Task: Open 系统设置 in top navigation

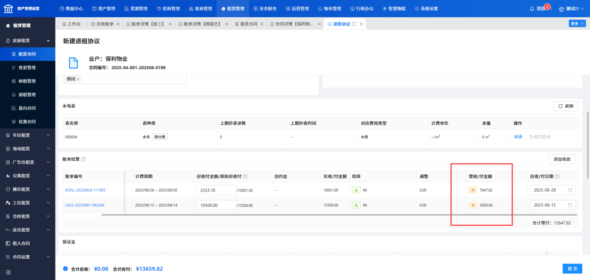Action: click(426, 9)
